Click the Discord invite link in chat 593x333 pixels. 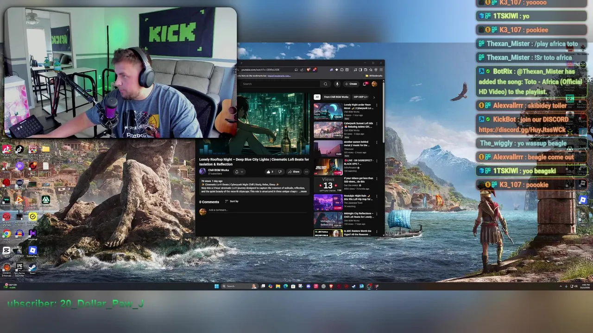(522, 130)
